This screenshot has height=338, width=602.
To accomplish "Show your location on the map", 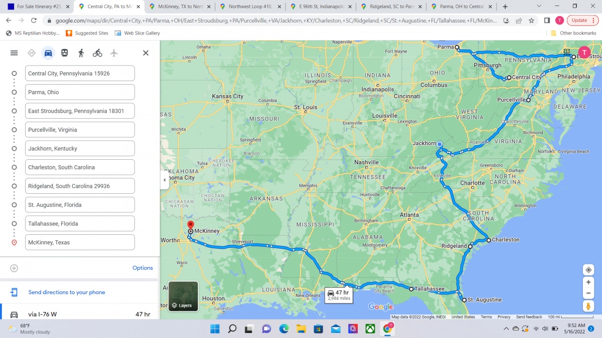I will coord(588,270).
